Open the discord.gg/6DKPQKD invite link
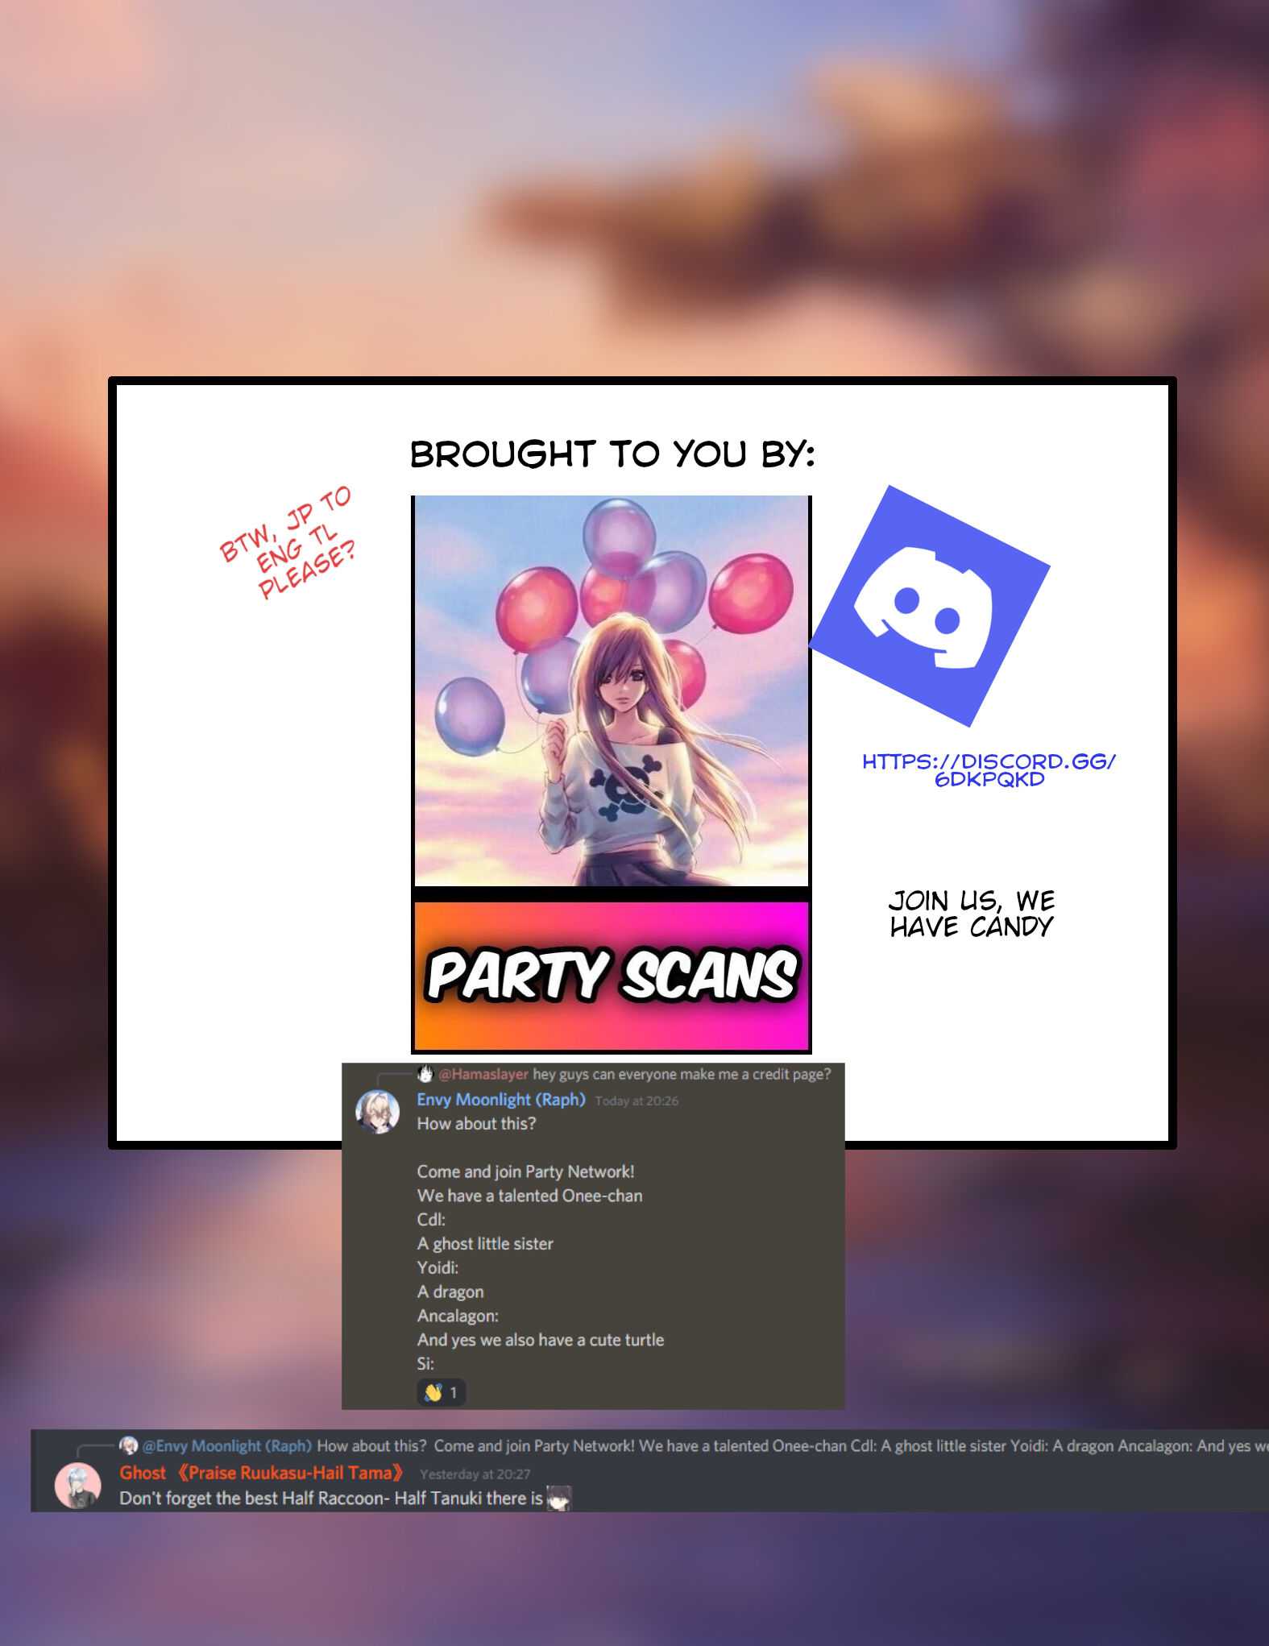This screenshot has height=1646, width=1269. pos(989,770)
